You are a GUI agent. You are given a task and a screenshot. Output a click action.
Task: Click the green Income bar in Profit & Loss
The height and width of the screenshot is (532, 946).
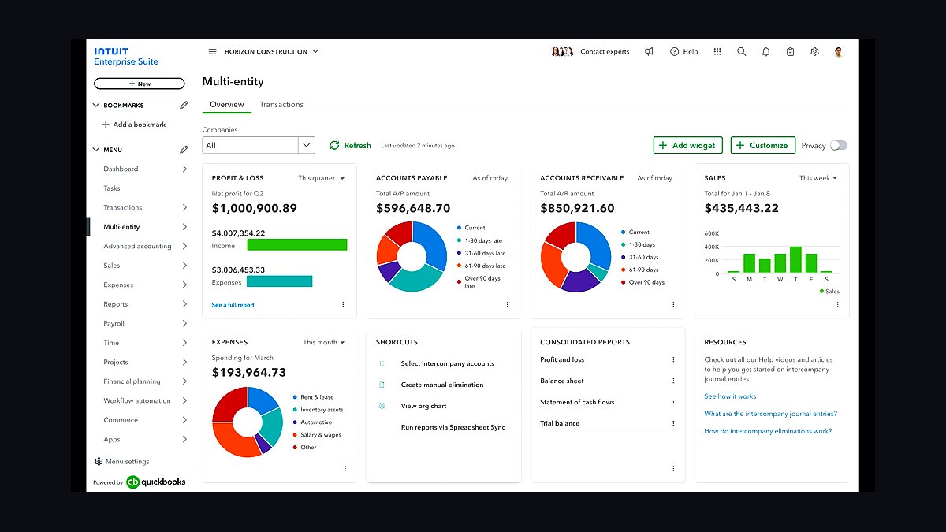pyautogui.click(x=297, y=245)
